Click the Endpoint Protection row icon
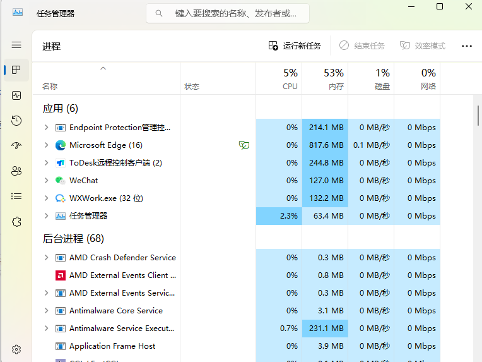Viewport: 482px width, 362px height. click(61, 128)
